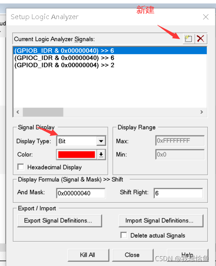216x266 pixels.
Task: Close the Setup Logic Analyzer dialog
Action: click(206, 17)
